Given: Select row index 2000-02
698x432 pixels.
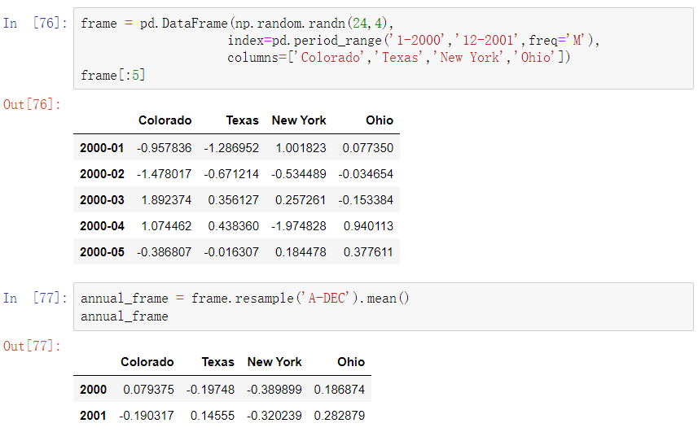Looking at the screenshot, I should point(102,174).
